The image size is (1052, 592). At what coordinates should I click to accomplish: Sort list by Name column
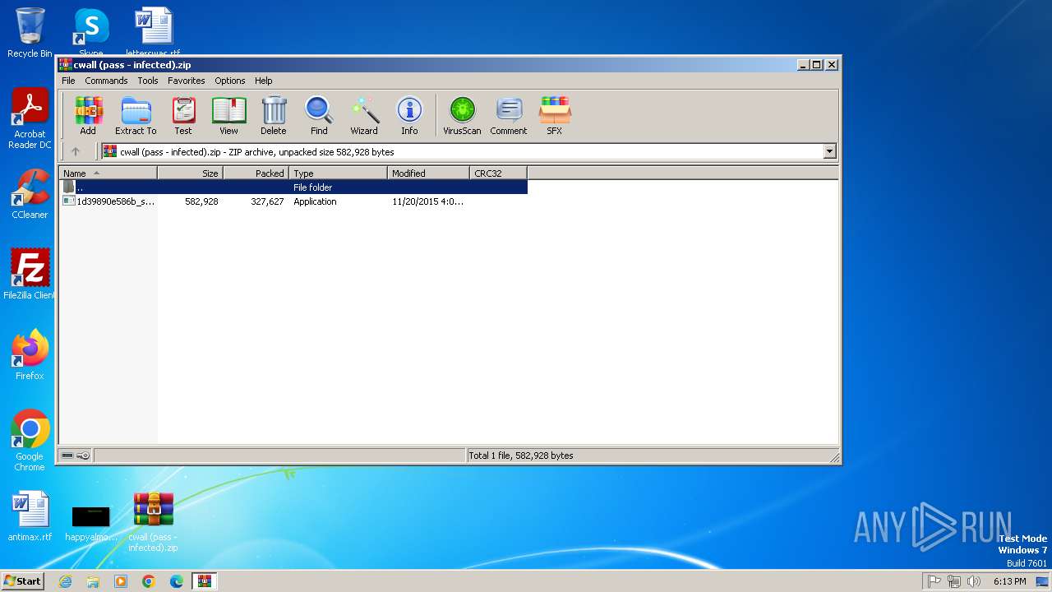[x=108, y=173]
